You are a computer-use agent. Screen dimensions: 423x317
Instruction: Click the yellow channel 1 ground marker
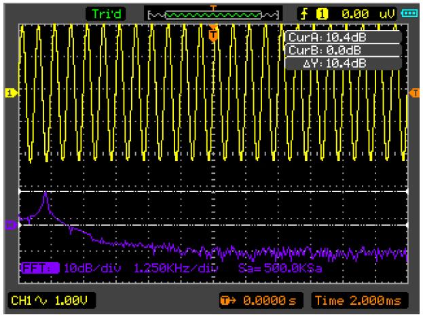[x=11, y=93]
